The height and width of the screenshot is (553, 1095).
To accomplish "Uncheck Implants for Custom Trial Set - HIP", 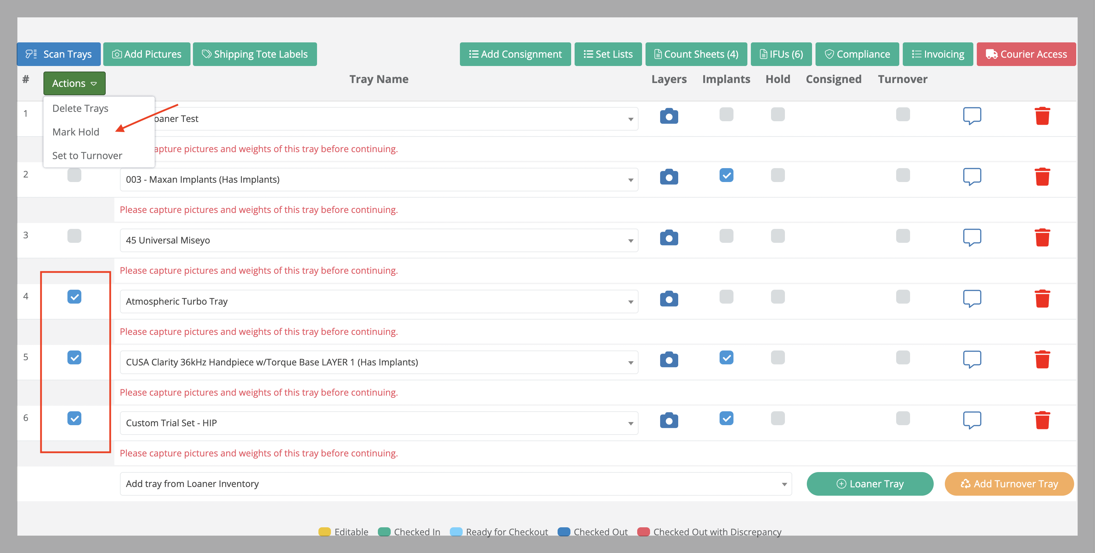I will [x=727, y=418].
